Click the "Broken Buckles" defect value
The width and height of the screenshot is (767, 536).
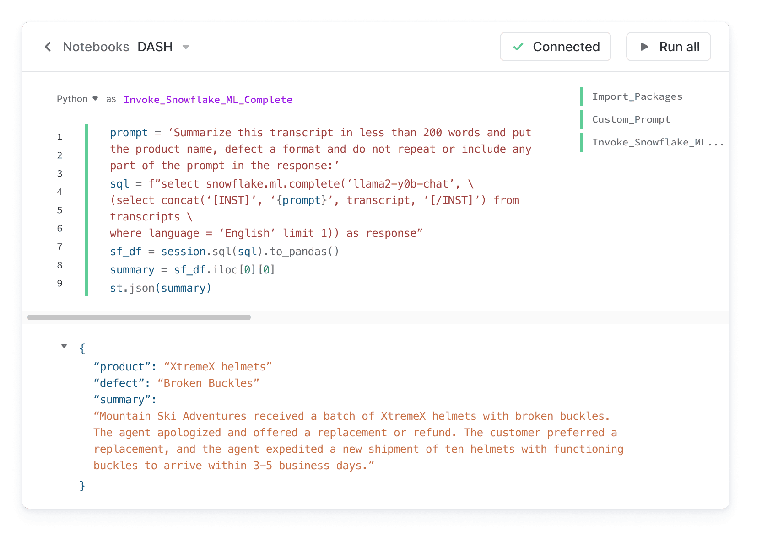click(x=208, y=383)
